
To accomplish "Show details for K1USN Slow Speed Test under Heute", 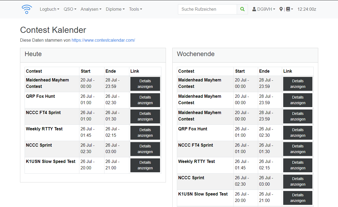I will [145, 165].
